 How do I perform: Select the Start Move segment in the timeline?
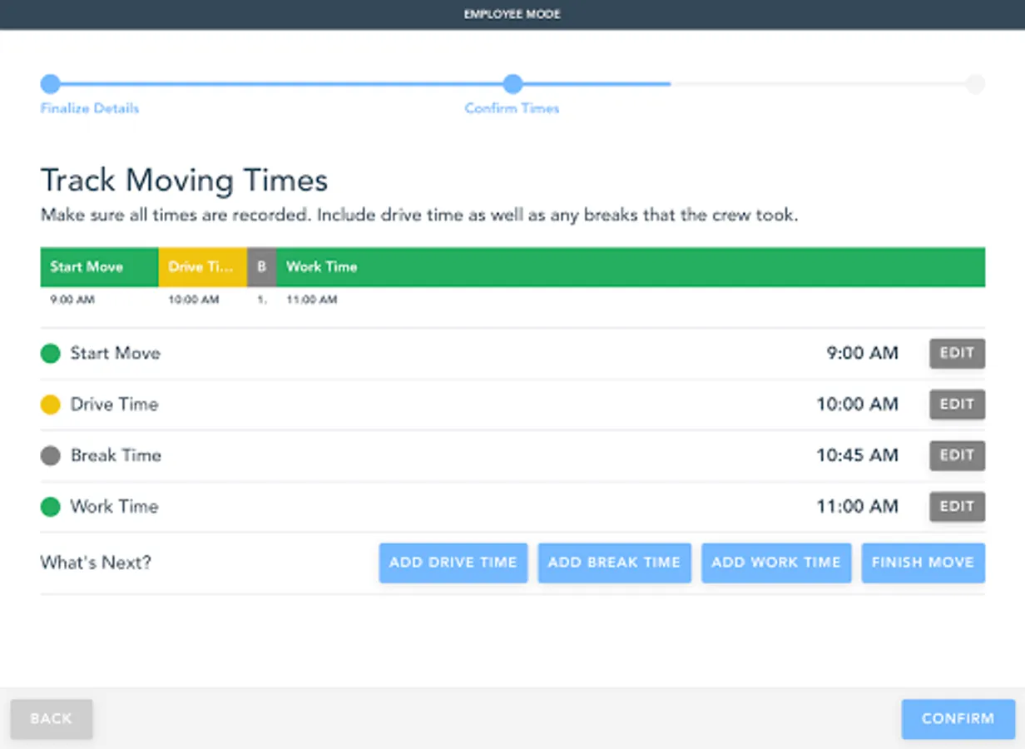pyautogui.click(x=98, y=266)
